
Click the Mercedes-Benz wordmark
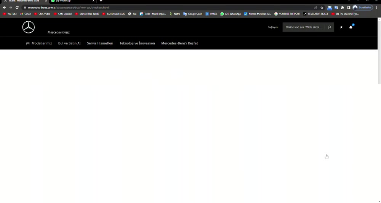tap(59, 32)
